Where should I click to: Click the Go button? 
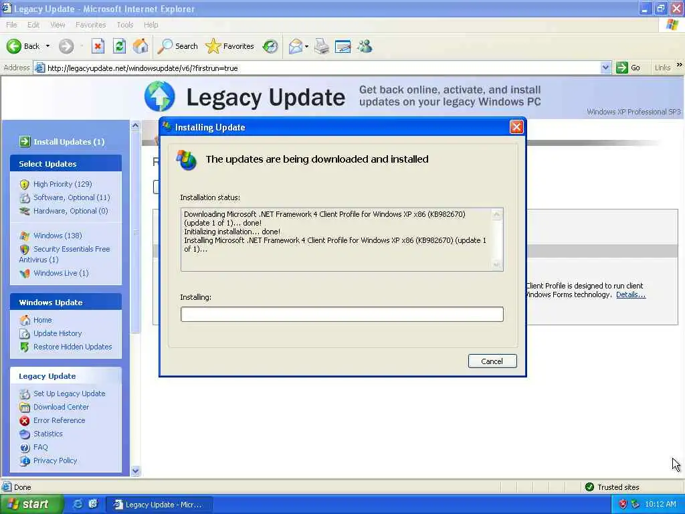click(x=628, y=68)
